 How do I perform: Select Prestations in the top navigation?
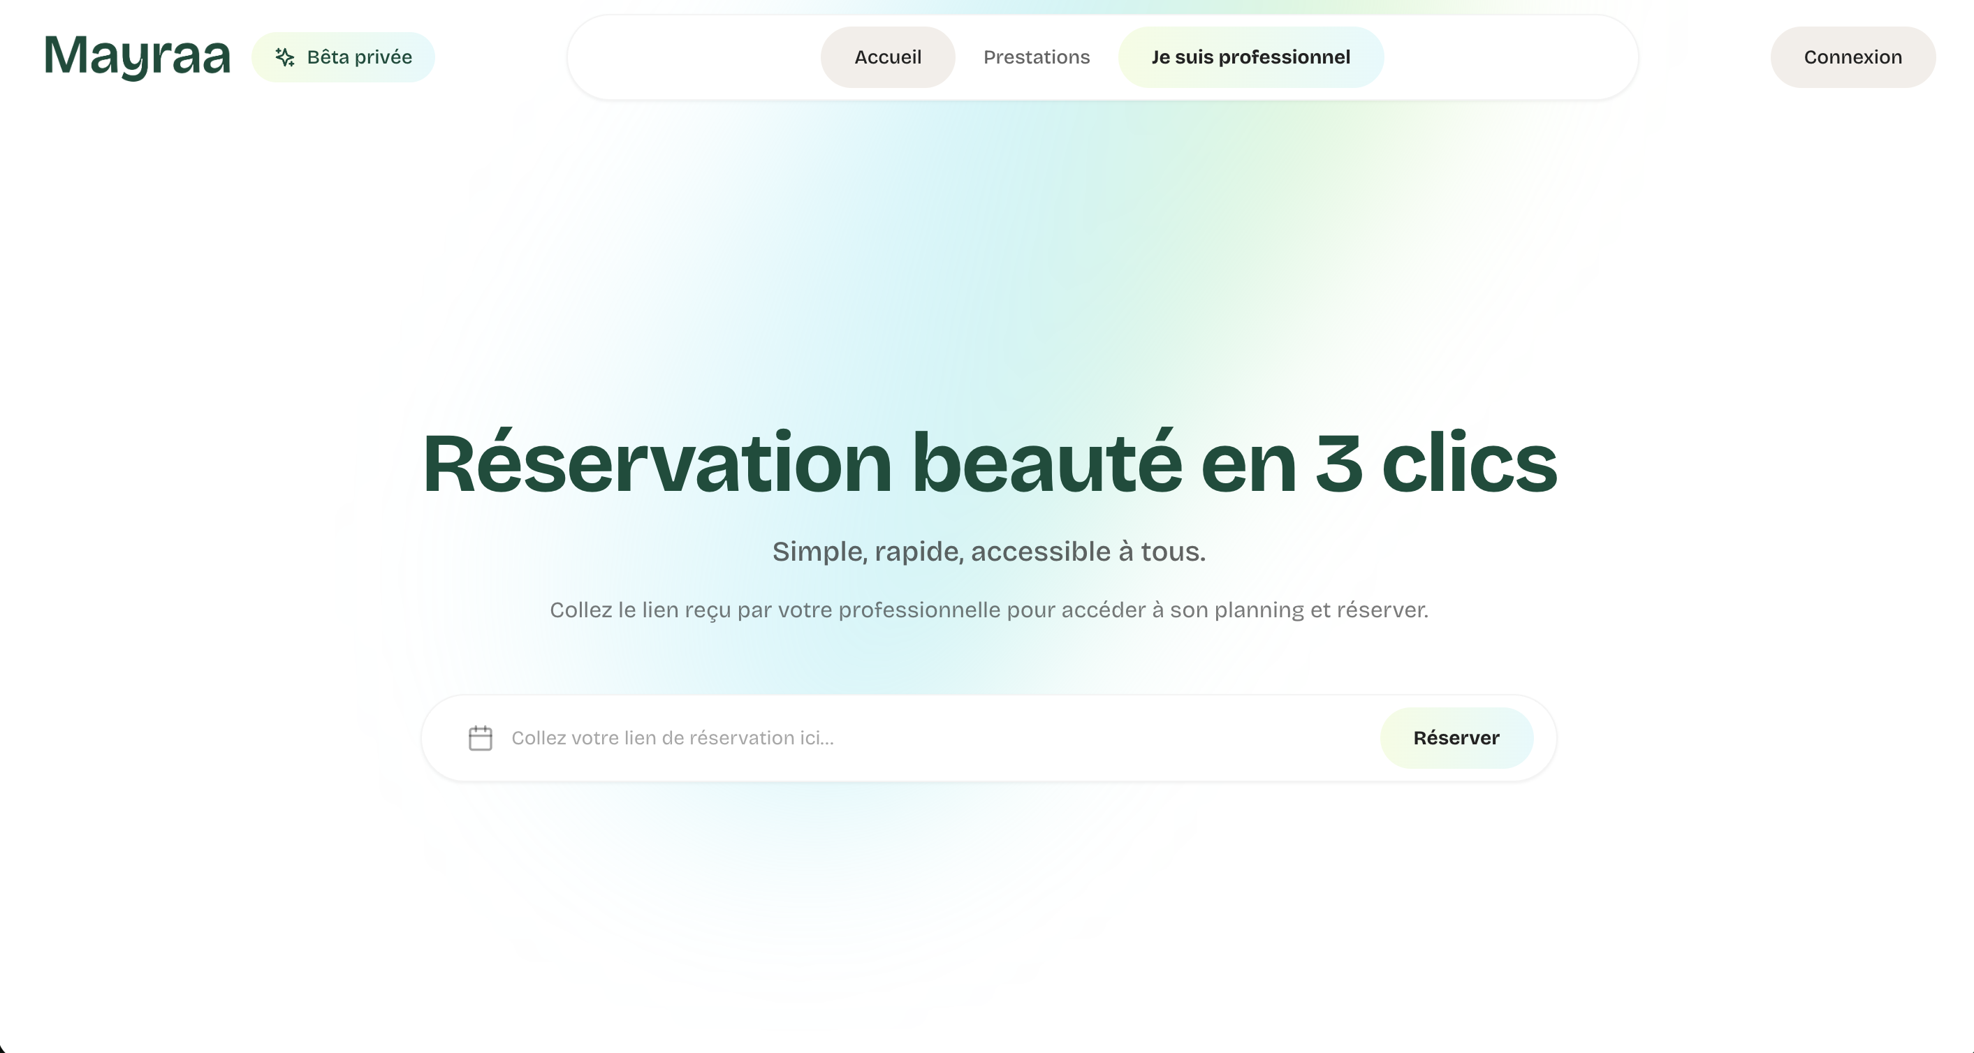(1036, 56)
